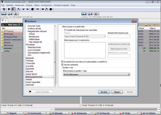Image resolution: width=161 pixels, height=115 pixels.
Task: Click the Alkalmaz apply button
Action: [130, 92]
